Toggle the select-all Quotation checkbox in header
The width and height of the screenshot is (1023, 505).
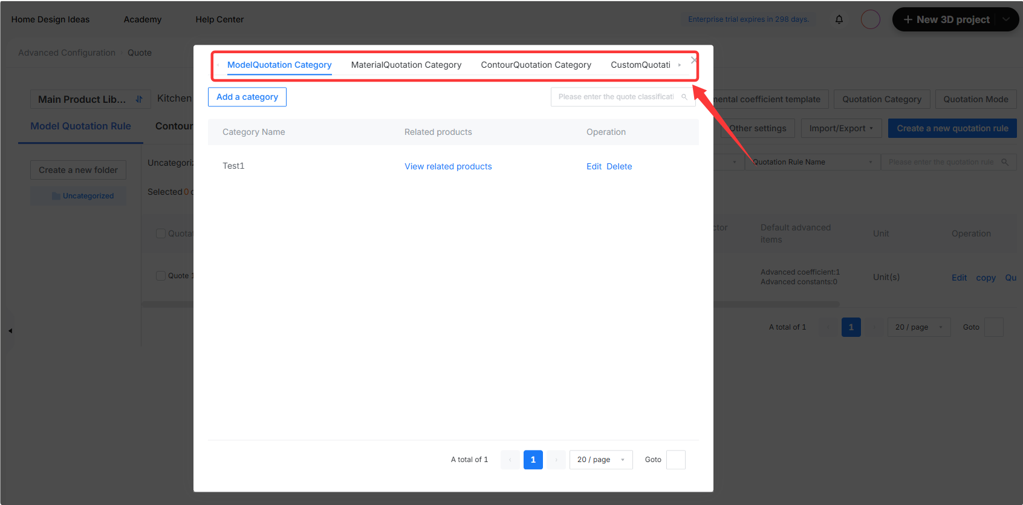point(161,233)
